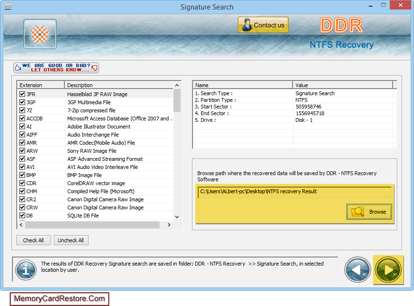This screenshot has width=414, height=306.
Task: Click the 'We are good or bad' feedback banner
Action: click(x=56, y=68)
